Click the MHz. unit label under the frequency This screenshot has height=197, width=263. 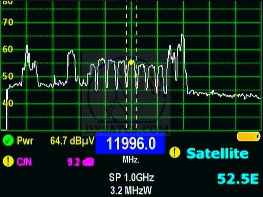131,160
